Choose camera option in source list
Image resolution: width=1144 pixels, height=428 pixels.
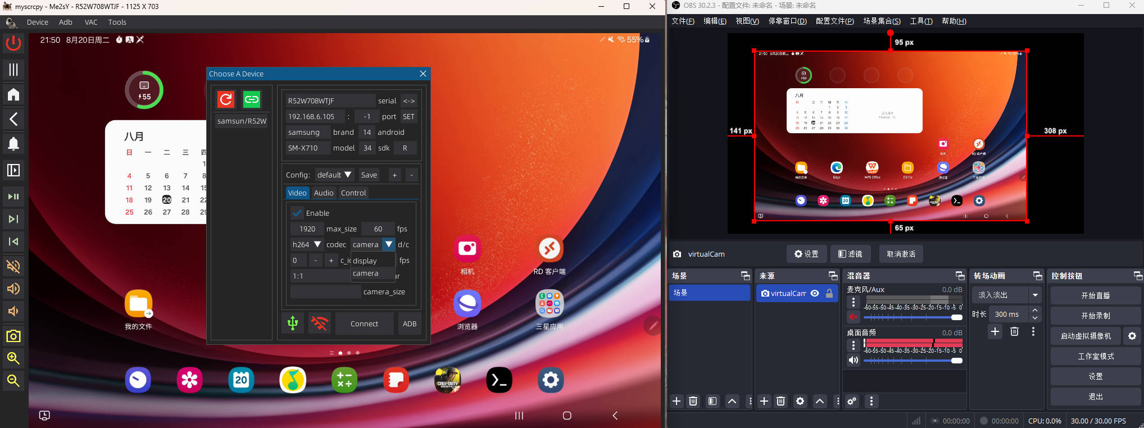tap(365, 274)
